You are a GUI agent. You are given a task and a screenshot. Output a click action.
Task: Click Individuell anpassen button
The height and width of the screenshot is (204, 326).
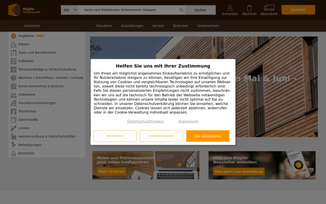(x=161, y=136)
